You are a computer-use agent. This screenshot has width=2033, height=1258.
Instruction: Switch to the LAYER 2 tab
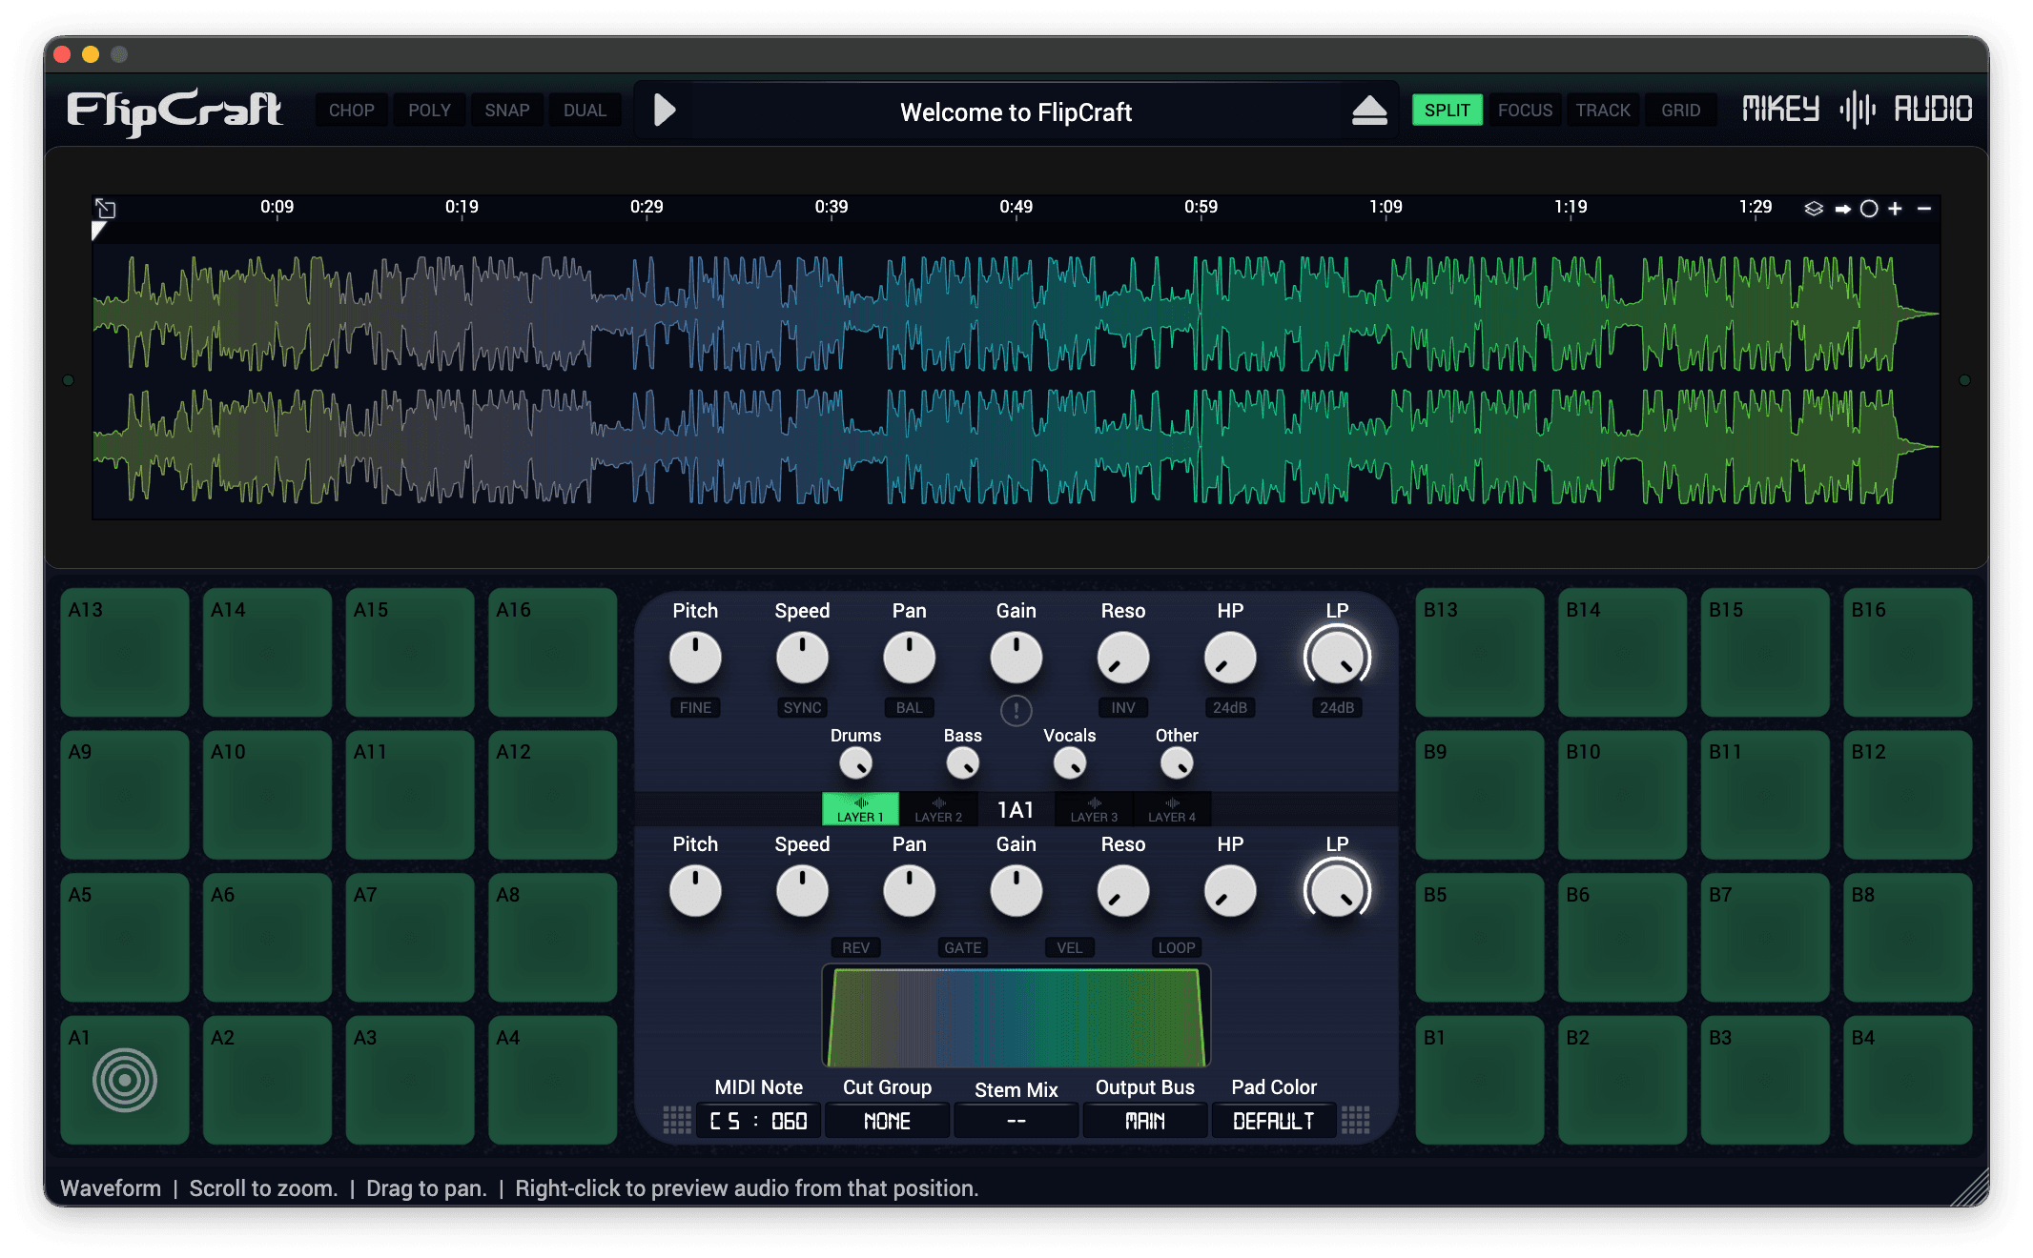[x=938, y=810]
